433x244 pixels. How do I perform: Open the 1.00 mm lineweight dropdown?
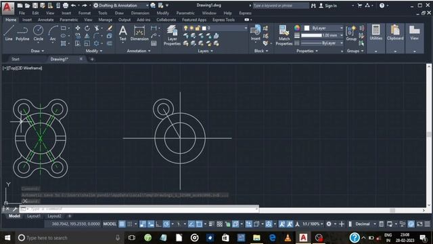pos(322,35)
